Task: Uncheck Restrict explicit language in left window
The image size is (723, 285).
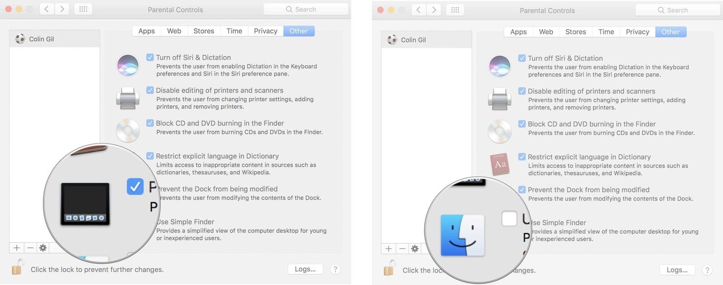Action: 150,156
